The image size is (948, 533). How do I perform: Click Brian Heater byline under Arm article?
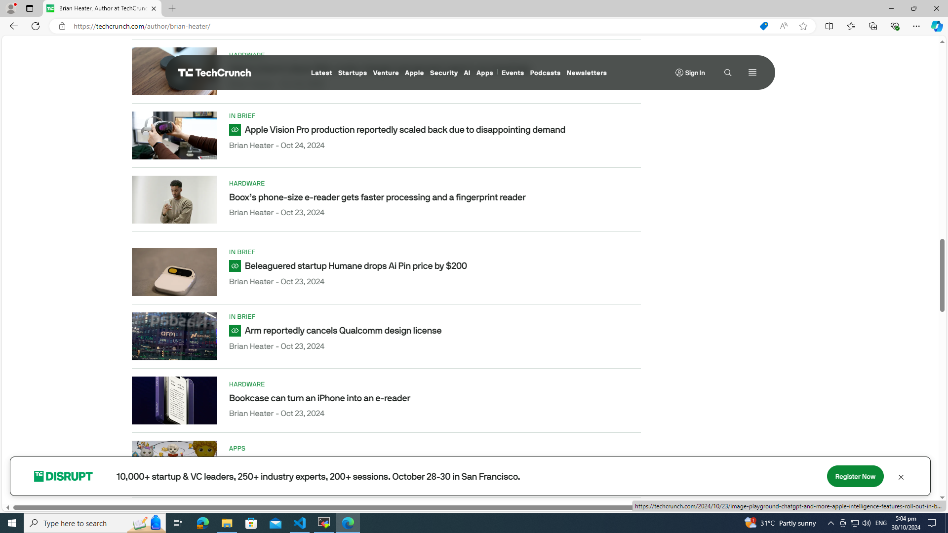[251, 346]
